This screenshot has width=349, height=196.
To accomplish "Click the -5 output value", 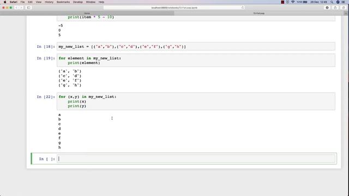I will (61, 26).
